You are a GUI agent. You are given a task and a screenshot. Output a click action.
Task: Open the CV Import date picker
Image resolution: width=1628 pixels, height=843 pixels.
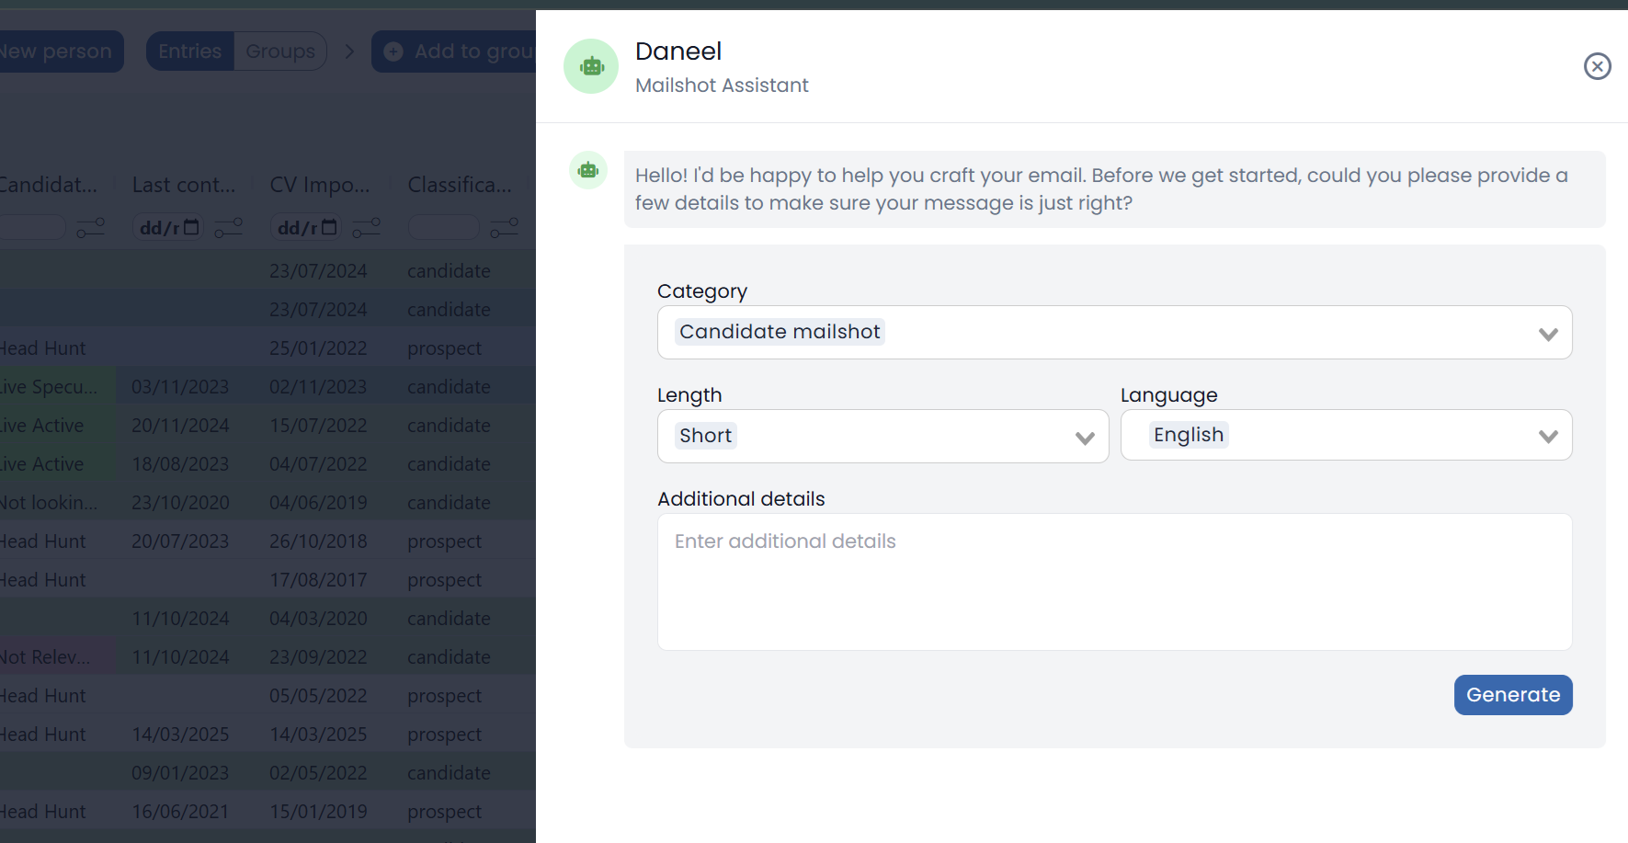(x=329, y=227)
